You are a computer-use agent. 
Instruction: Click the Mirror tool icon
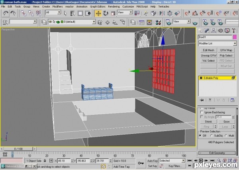[162, 14]
